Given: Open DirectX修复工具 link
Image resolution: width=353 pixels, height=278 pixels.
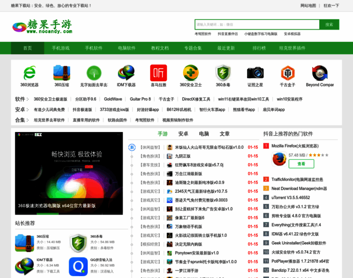Looking at the screenshot, I should pos(196,99).
